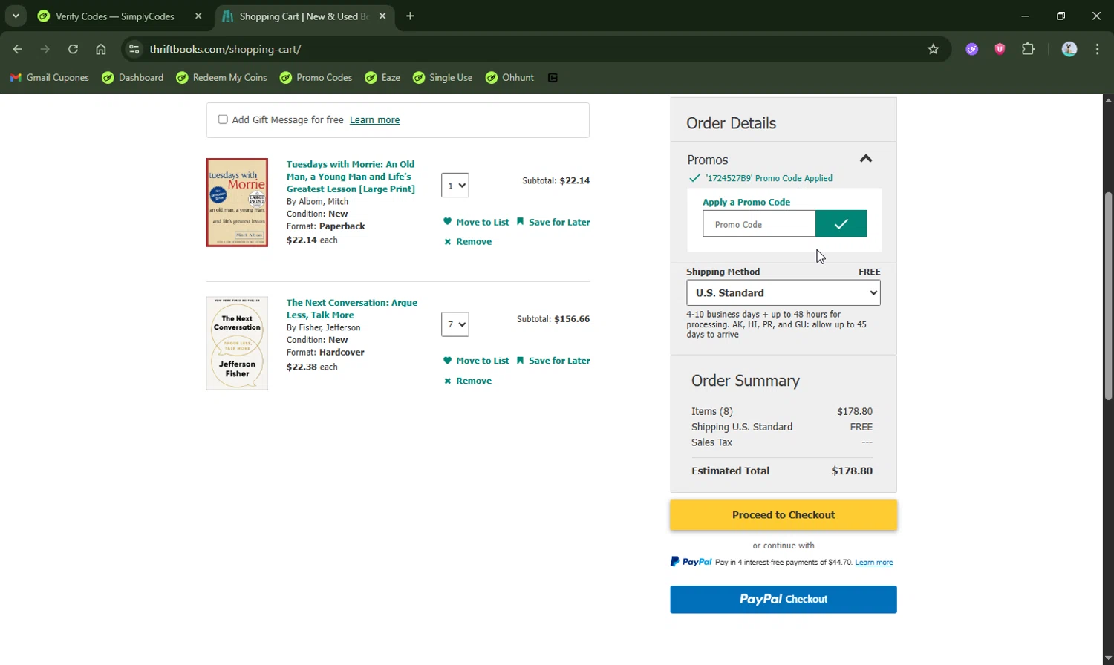
Task: Open the Eaze bookmark
Action: pos(382,78)
